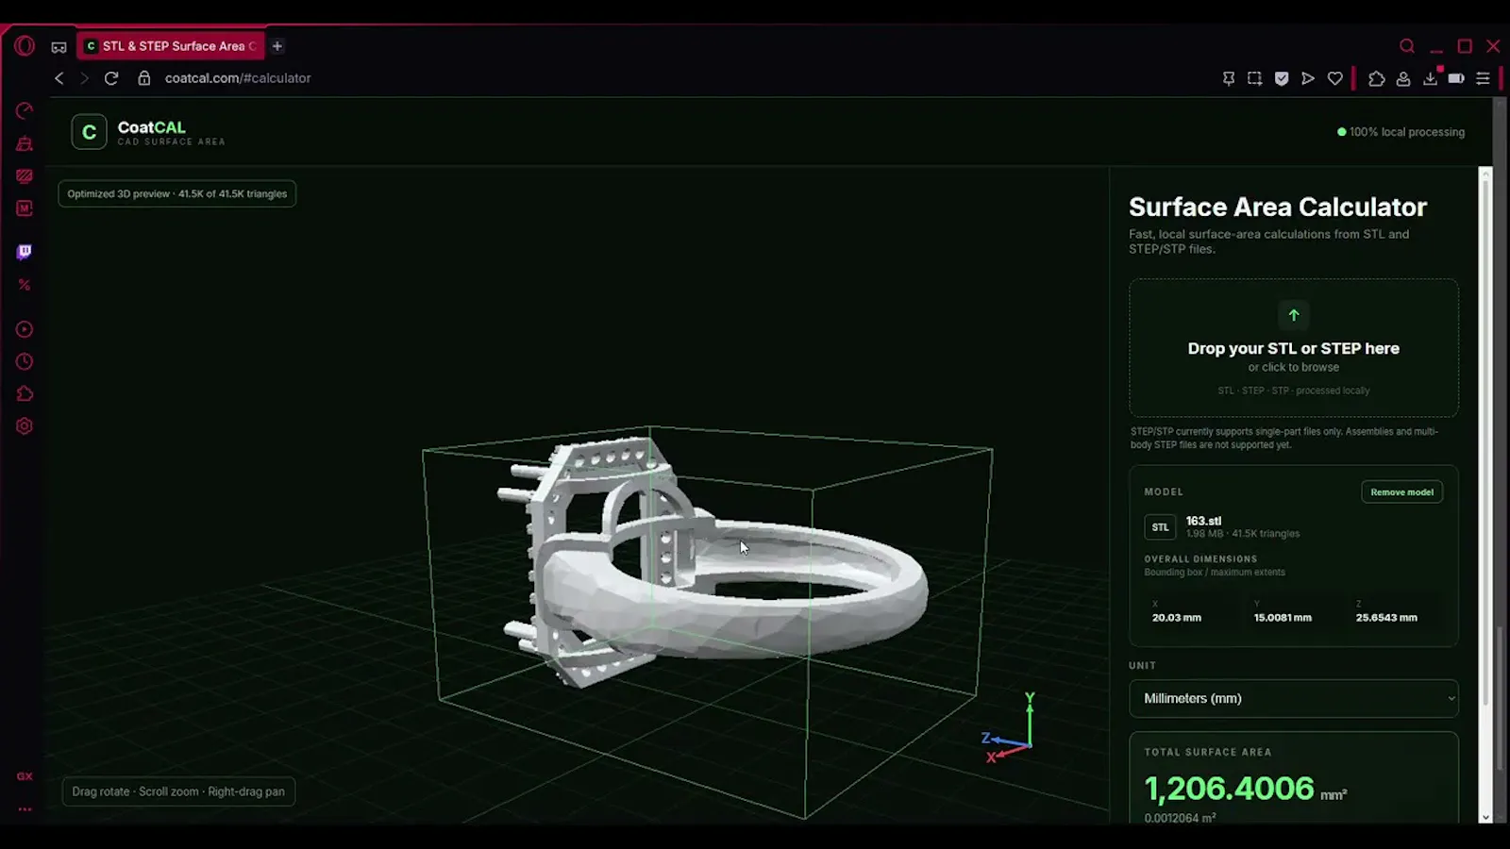The width and height of the screenshot is (1510, 849).
Task: Click the X dimension value 20.03 mm
Action: click(x=1176, y=618)
